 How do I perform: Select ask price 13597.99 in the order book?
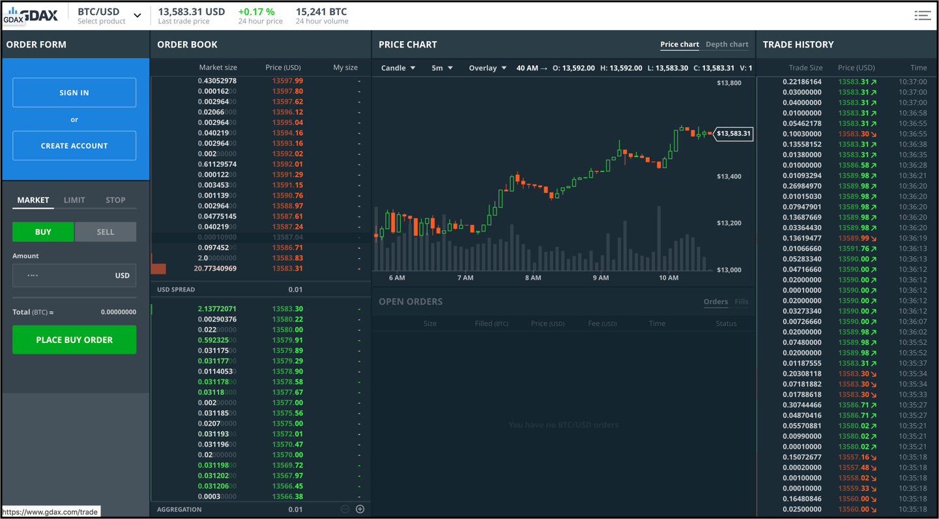click(x=287, y=81)
